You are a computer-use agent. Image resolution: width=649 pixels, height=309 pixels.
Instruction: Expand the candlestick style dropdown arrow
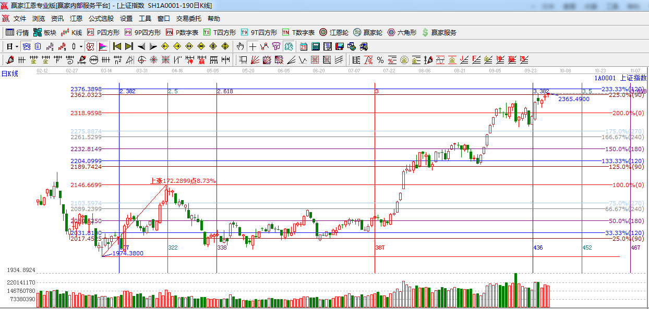point(81,46)
